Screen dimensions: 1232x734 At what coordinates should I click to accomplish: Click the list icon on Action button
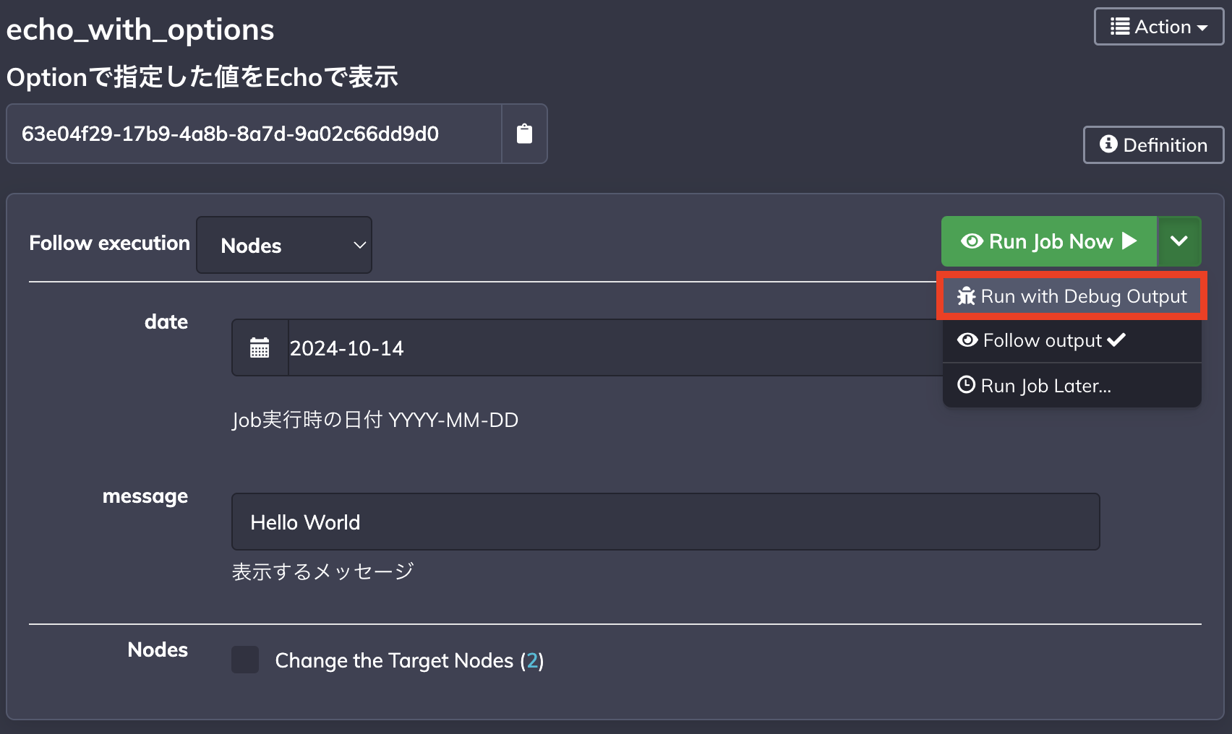[1120, 27]
